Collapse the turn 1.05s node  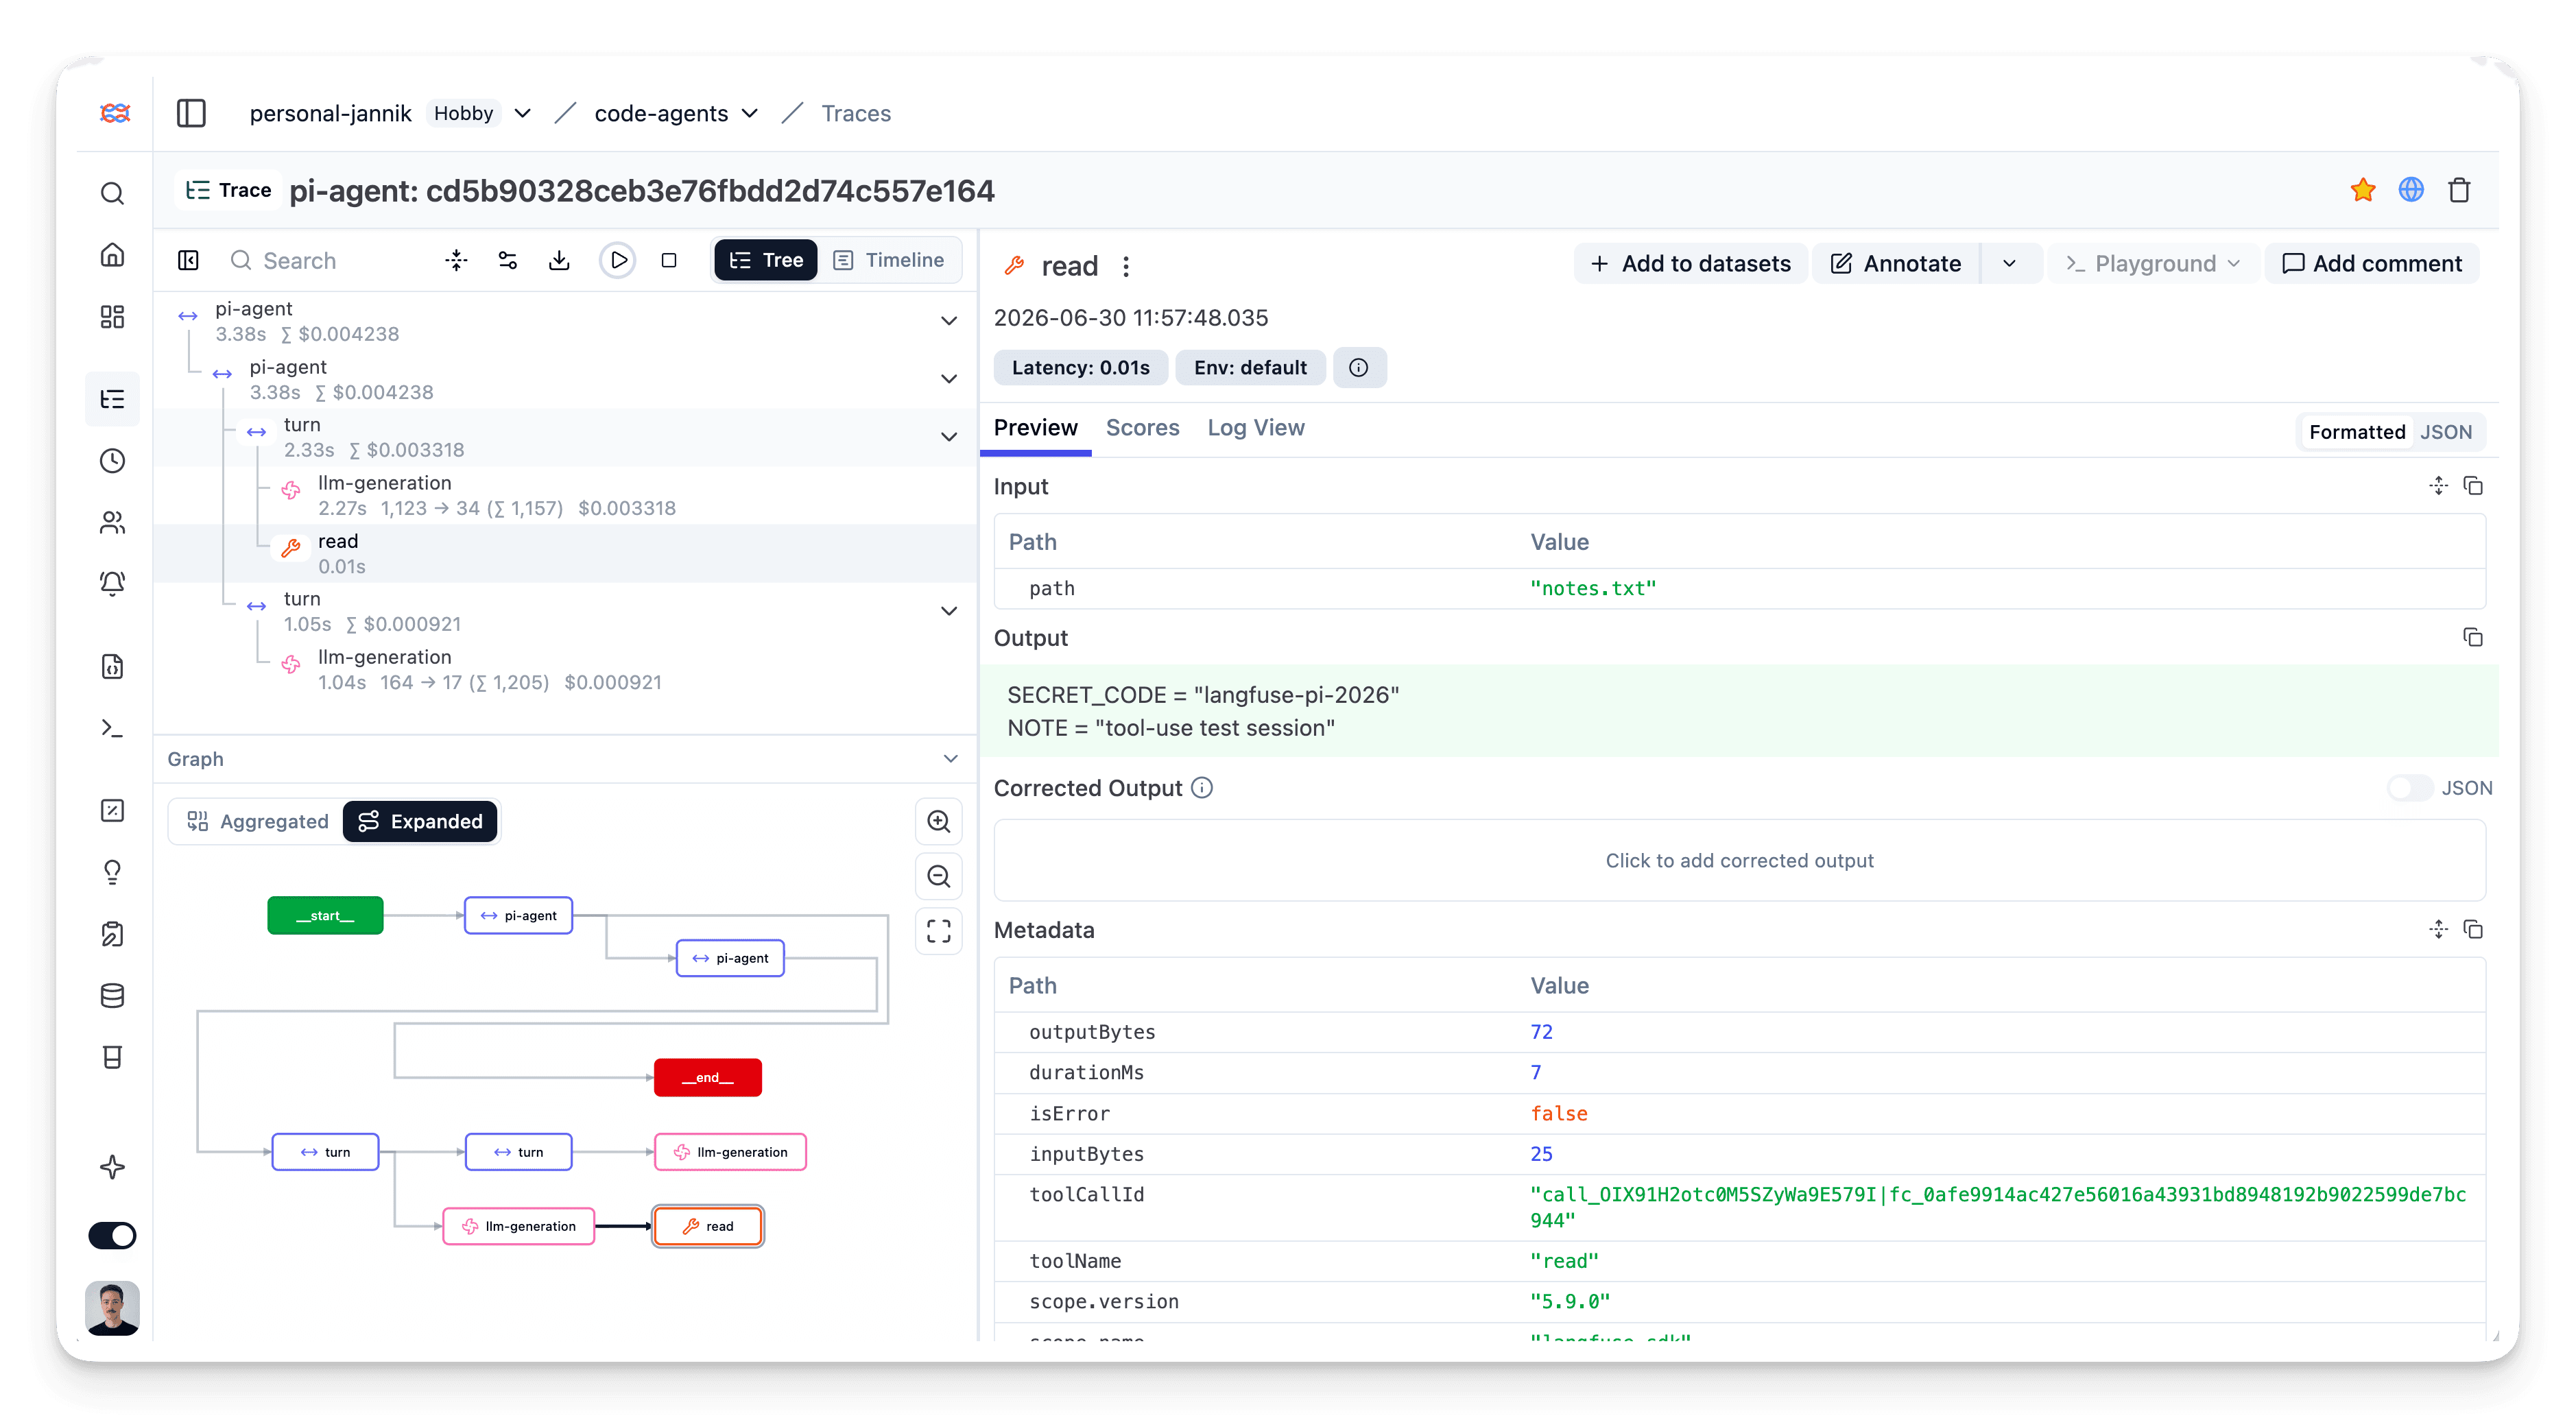click(949, 611)
